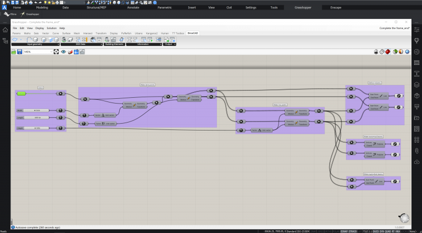Click the Length number slider
This screenshot has height=233, width=422.
pyautogui.click(x=33, y=118)
